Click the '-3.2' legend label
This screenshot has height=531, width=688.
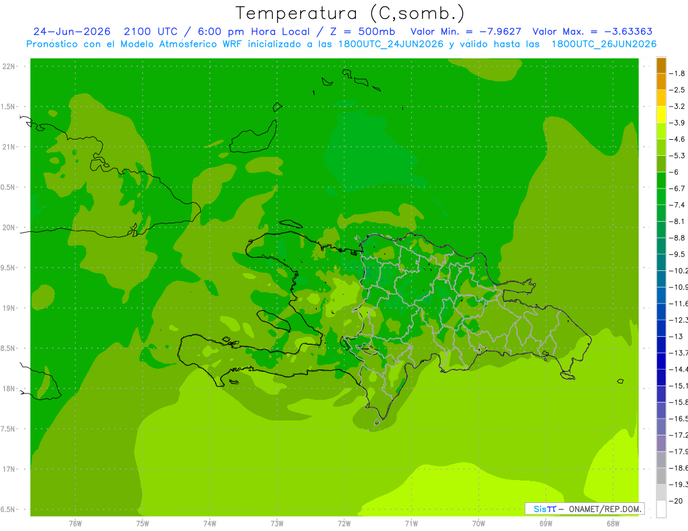pos(677,107)
